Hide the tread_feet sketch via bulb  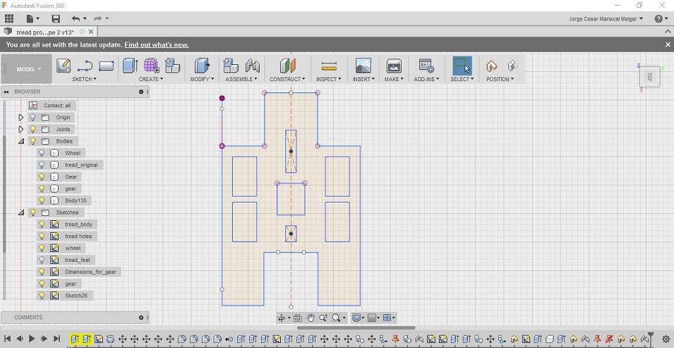pyautogui.click(x=42, y=260)
